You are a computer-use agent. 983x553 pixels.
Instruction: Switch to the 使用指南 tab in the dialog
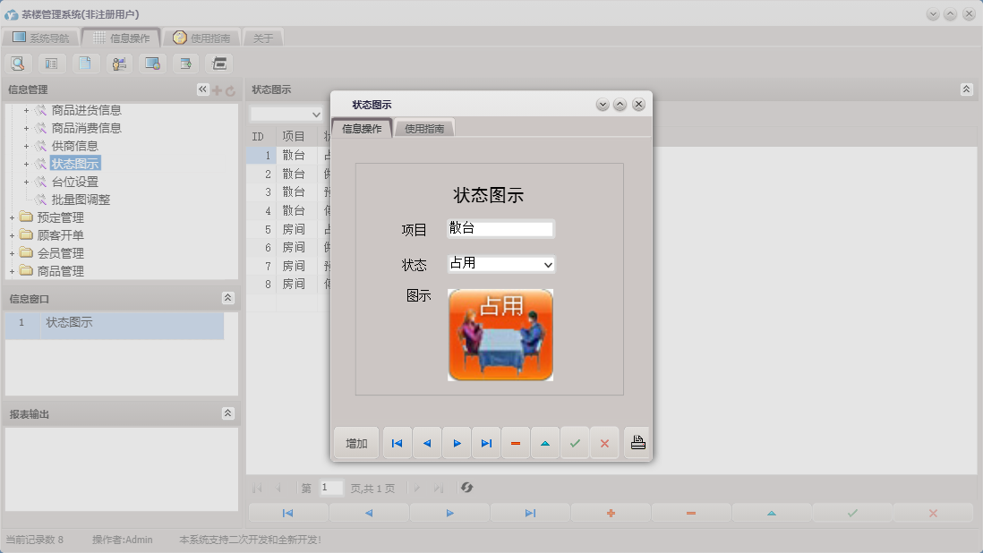pos(423,127)
